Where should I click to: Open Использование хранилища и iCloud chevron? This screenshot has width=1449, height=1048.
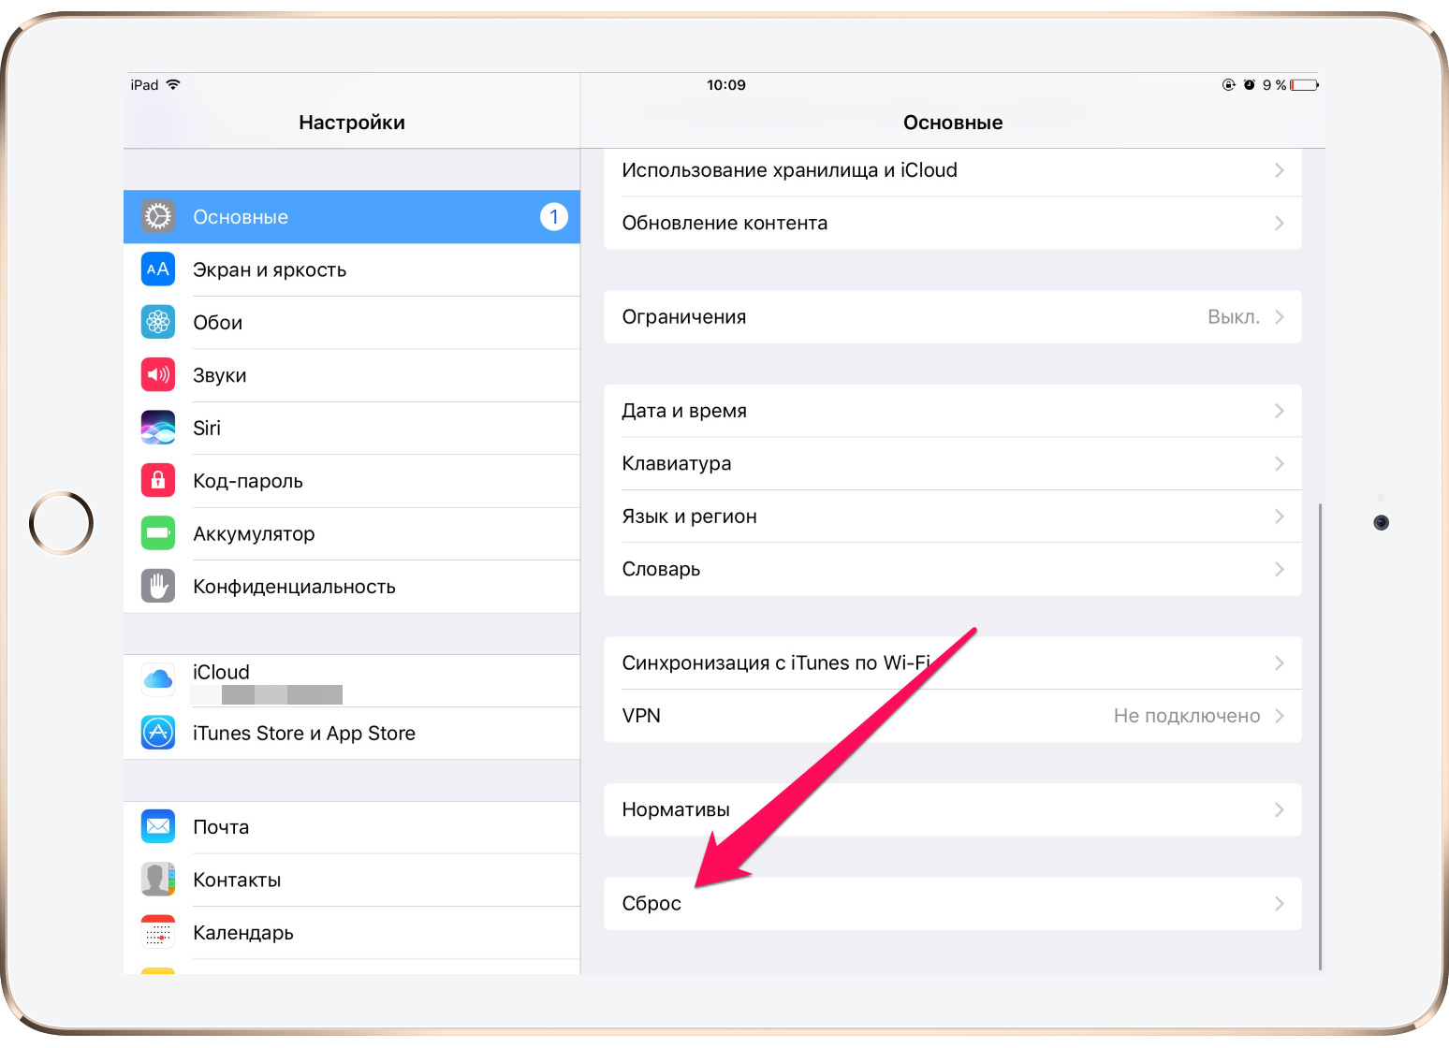[1280, 170]
